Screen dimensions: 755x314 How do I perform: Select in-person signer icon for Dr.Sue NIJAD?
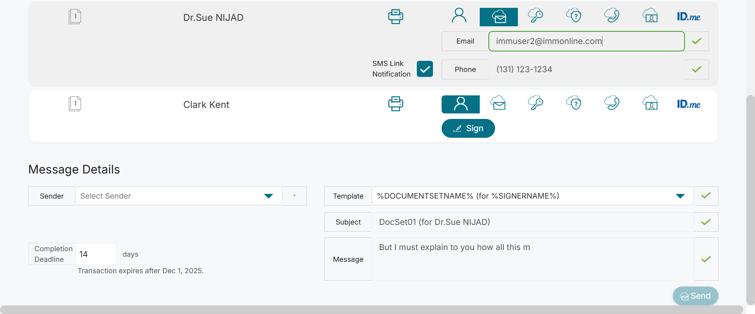(x=459, y=16)
